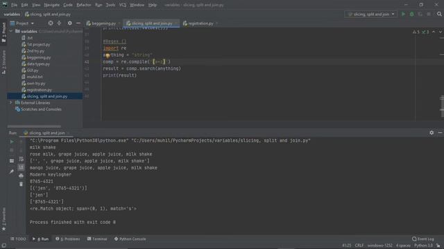
Task: Click the Project vertical sidebar tab
Action: pyautogui.click(x=3, y=33)
